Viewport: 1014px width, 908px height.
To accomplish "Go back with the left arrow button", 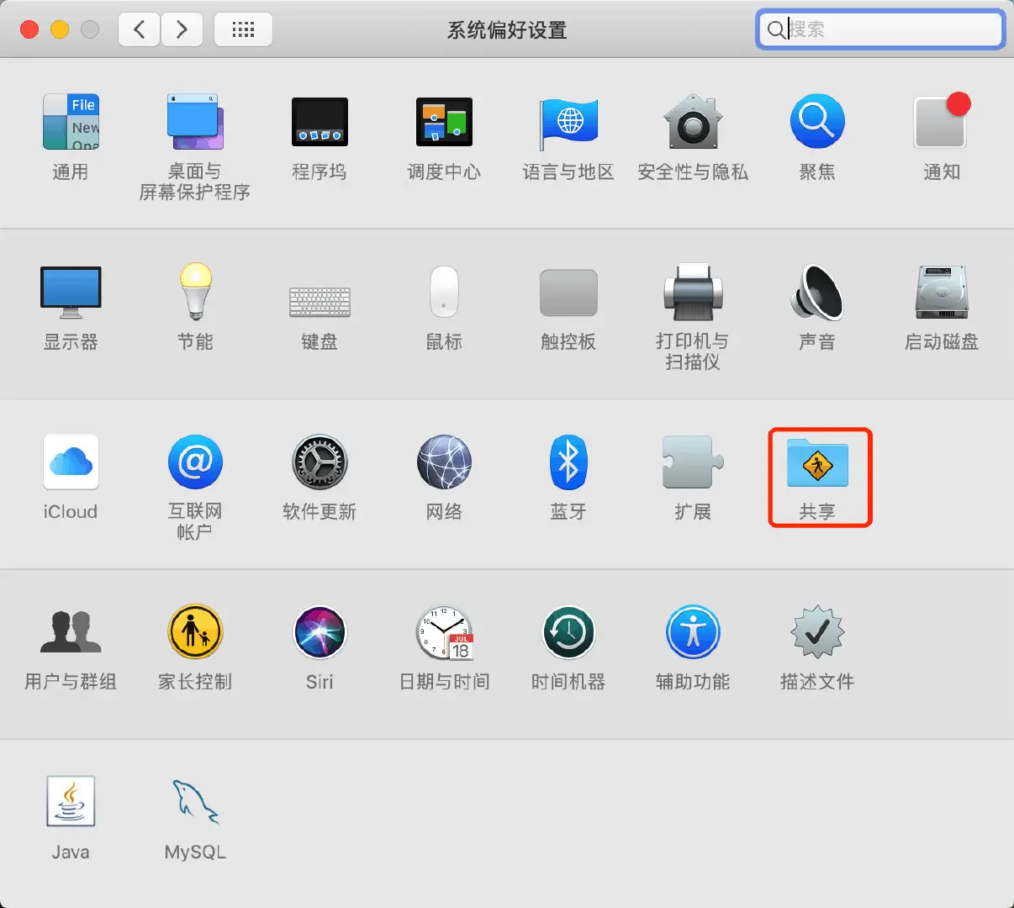I will [x=139, y=30].
